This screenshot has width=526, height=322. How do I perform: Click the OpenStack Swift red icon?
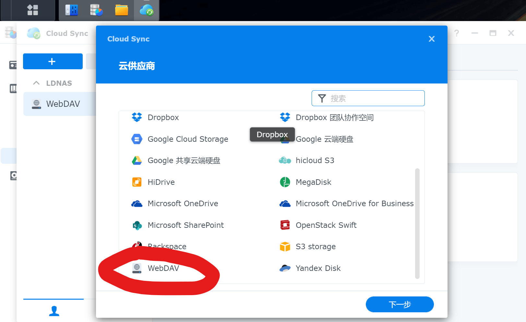285,225
